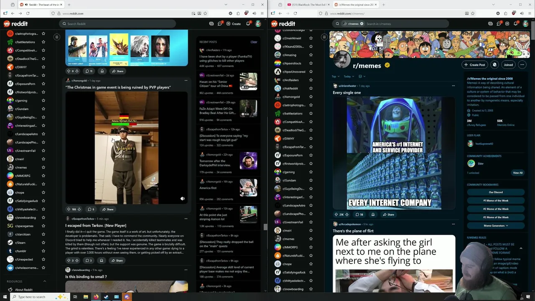Downvote the I escaped from Tarkov post
Screen dimensions: 535x301
(x=76, y=260)
